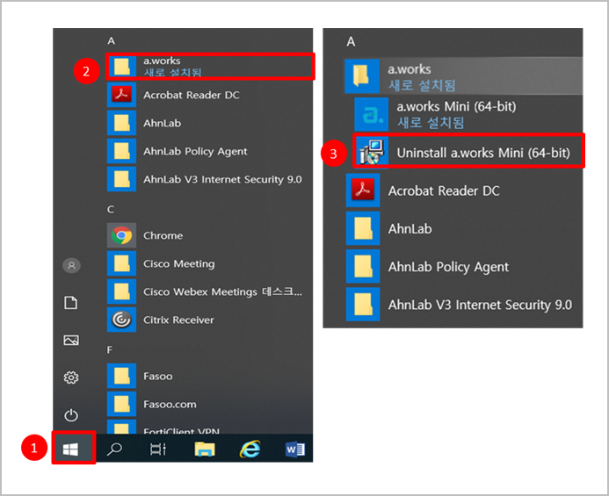This screenshot has height=496, width=609.
Task: Click the a.works Mini app icon
Action: (x=372, y=114)
